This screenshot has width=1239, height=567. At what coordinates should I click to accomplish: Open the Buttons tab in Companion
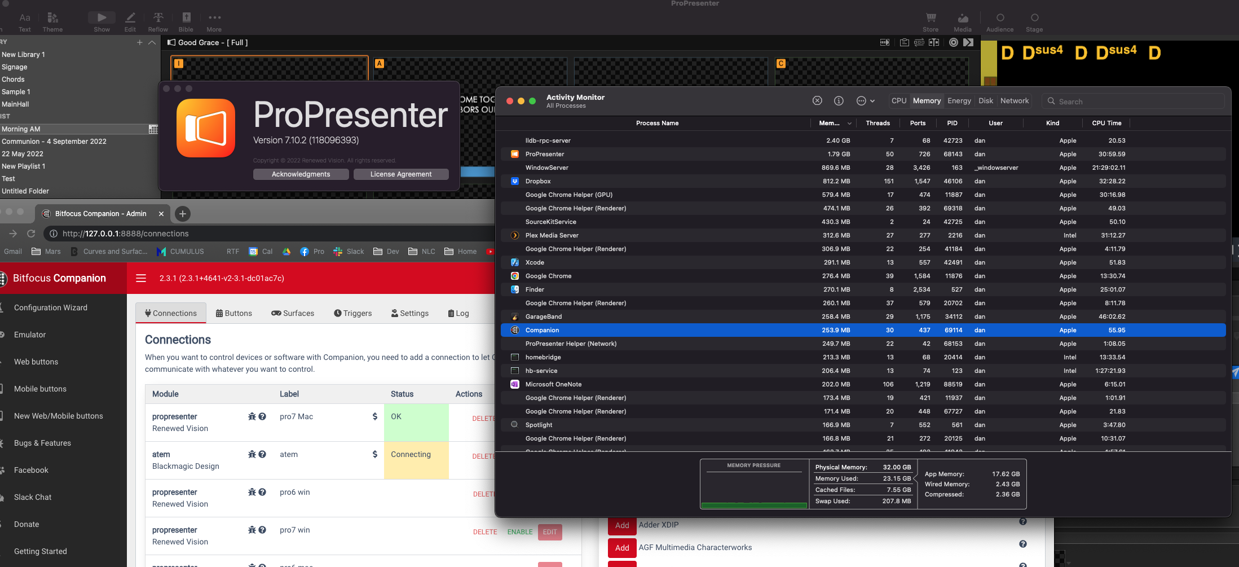234,313
